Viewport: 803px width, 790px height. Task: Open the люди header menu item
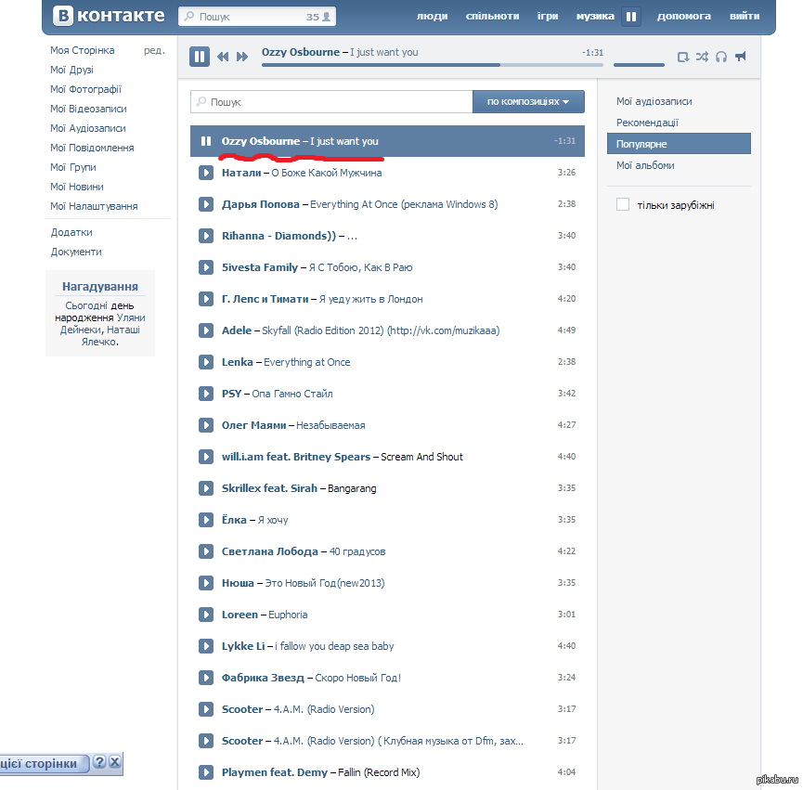pyautogui.click(x=432, y=17)
